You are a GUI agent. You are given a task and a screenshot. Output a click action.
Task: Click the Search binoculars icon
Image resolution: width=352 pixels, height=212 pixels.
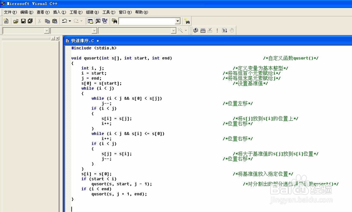187,21
